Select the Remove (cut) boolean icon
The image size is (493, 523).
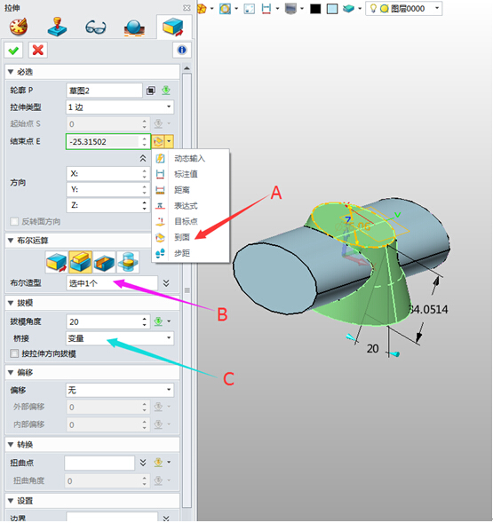tap(104, 262)
